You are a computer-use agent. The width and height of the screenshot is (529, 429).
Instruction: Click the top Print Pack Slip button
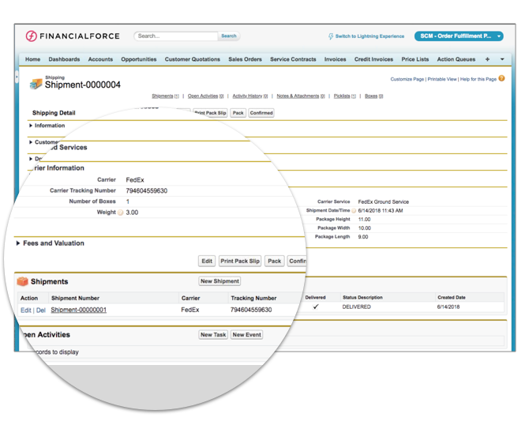pos(210,113)
